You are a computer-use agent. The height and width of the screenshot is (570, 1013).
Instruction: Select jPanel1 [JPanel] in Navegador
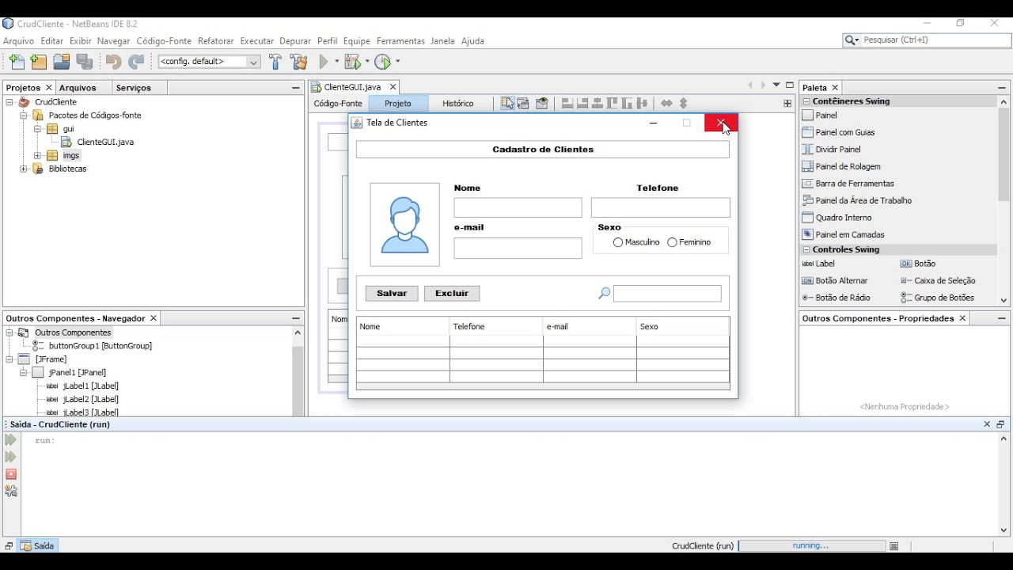click(x=77, y=373)
